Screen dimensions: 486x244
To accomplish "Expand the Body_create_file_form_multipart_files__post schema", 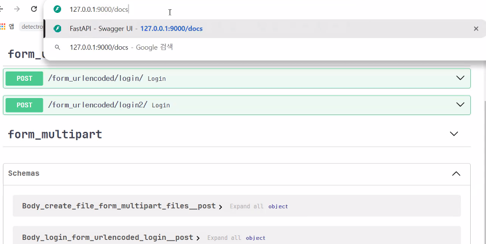I will click(x=119, y=206).
